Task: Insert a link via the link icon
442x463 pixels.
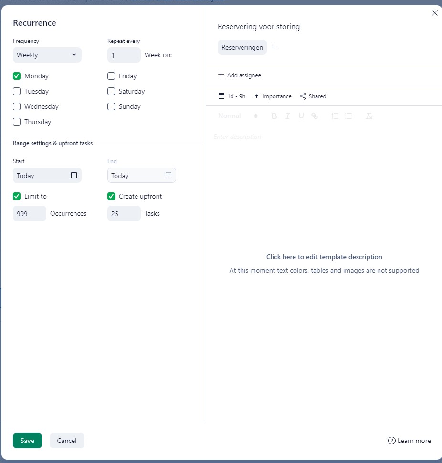Action: [x=315, y=116]
